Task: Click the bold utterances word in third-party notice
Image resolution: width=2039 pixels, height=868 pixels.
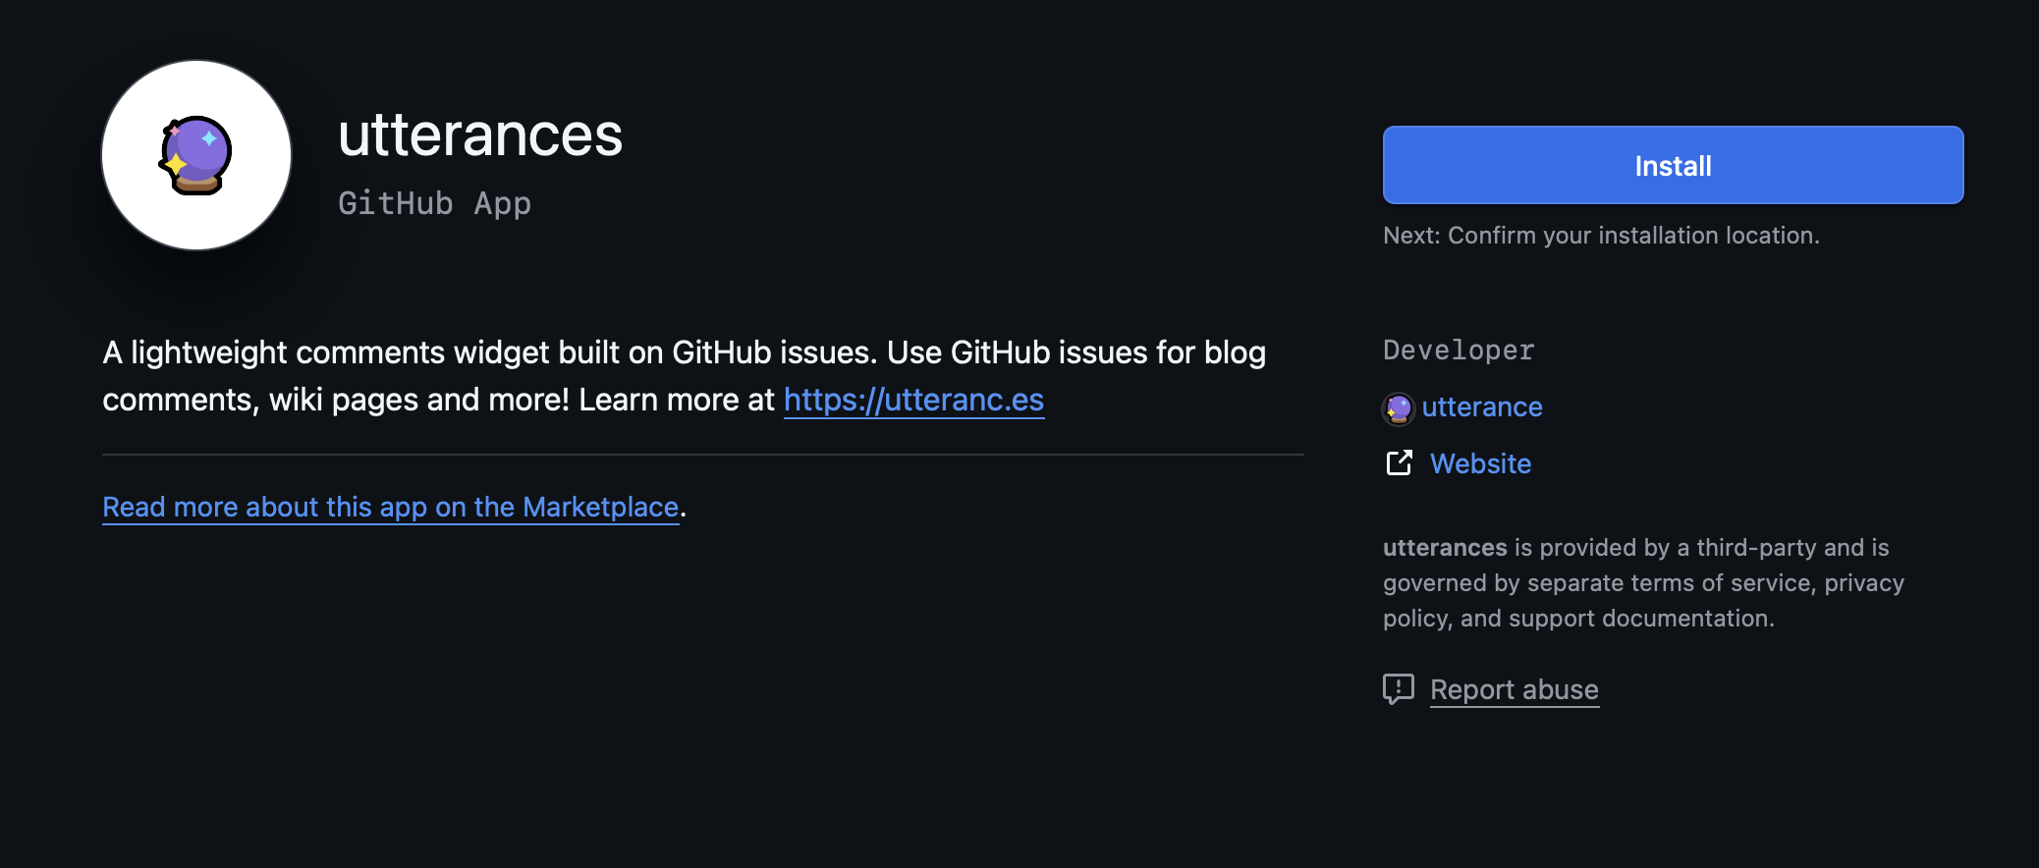Action: tap(1445, 547)
